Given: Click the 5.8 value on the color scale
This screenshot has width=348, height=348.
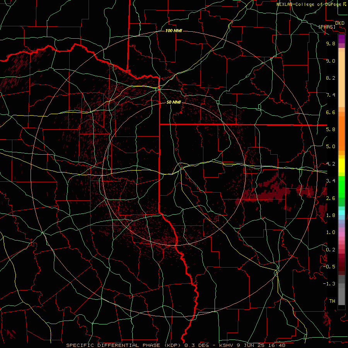Looking at the screenshot, I should coord(331,130).
